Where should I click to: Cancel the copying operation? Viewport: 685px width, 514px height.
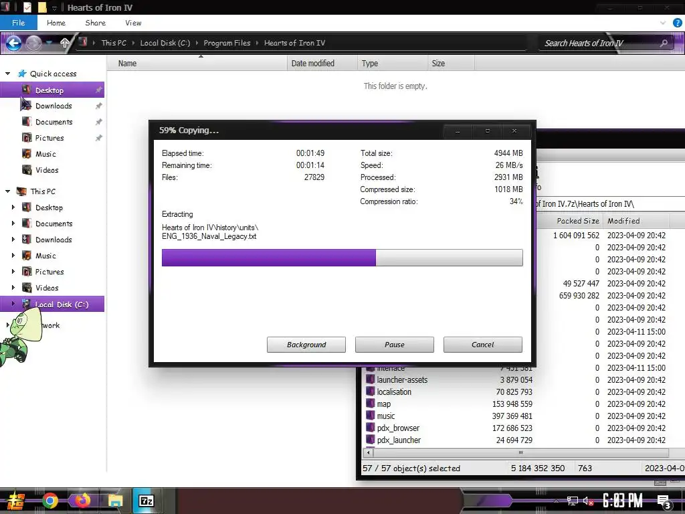pos(483,345)
